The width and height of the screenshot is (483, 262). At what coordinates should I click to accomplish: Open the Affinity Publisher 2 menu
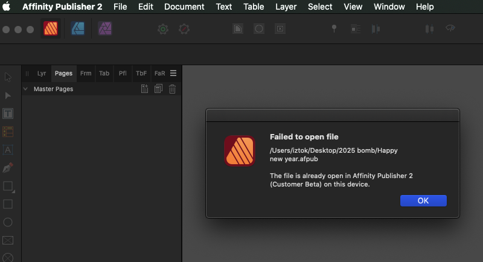point(62,7)
